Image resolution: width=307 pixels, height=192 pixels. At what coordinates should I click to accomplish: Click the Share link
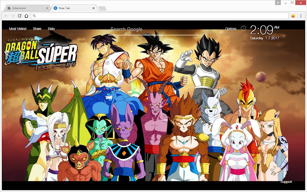coord(37,29)
